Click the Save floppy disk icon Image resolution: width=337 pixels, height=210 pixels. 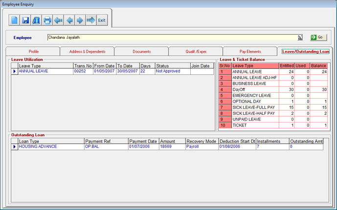[25, 20]
